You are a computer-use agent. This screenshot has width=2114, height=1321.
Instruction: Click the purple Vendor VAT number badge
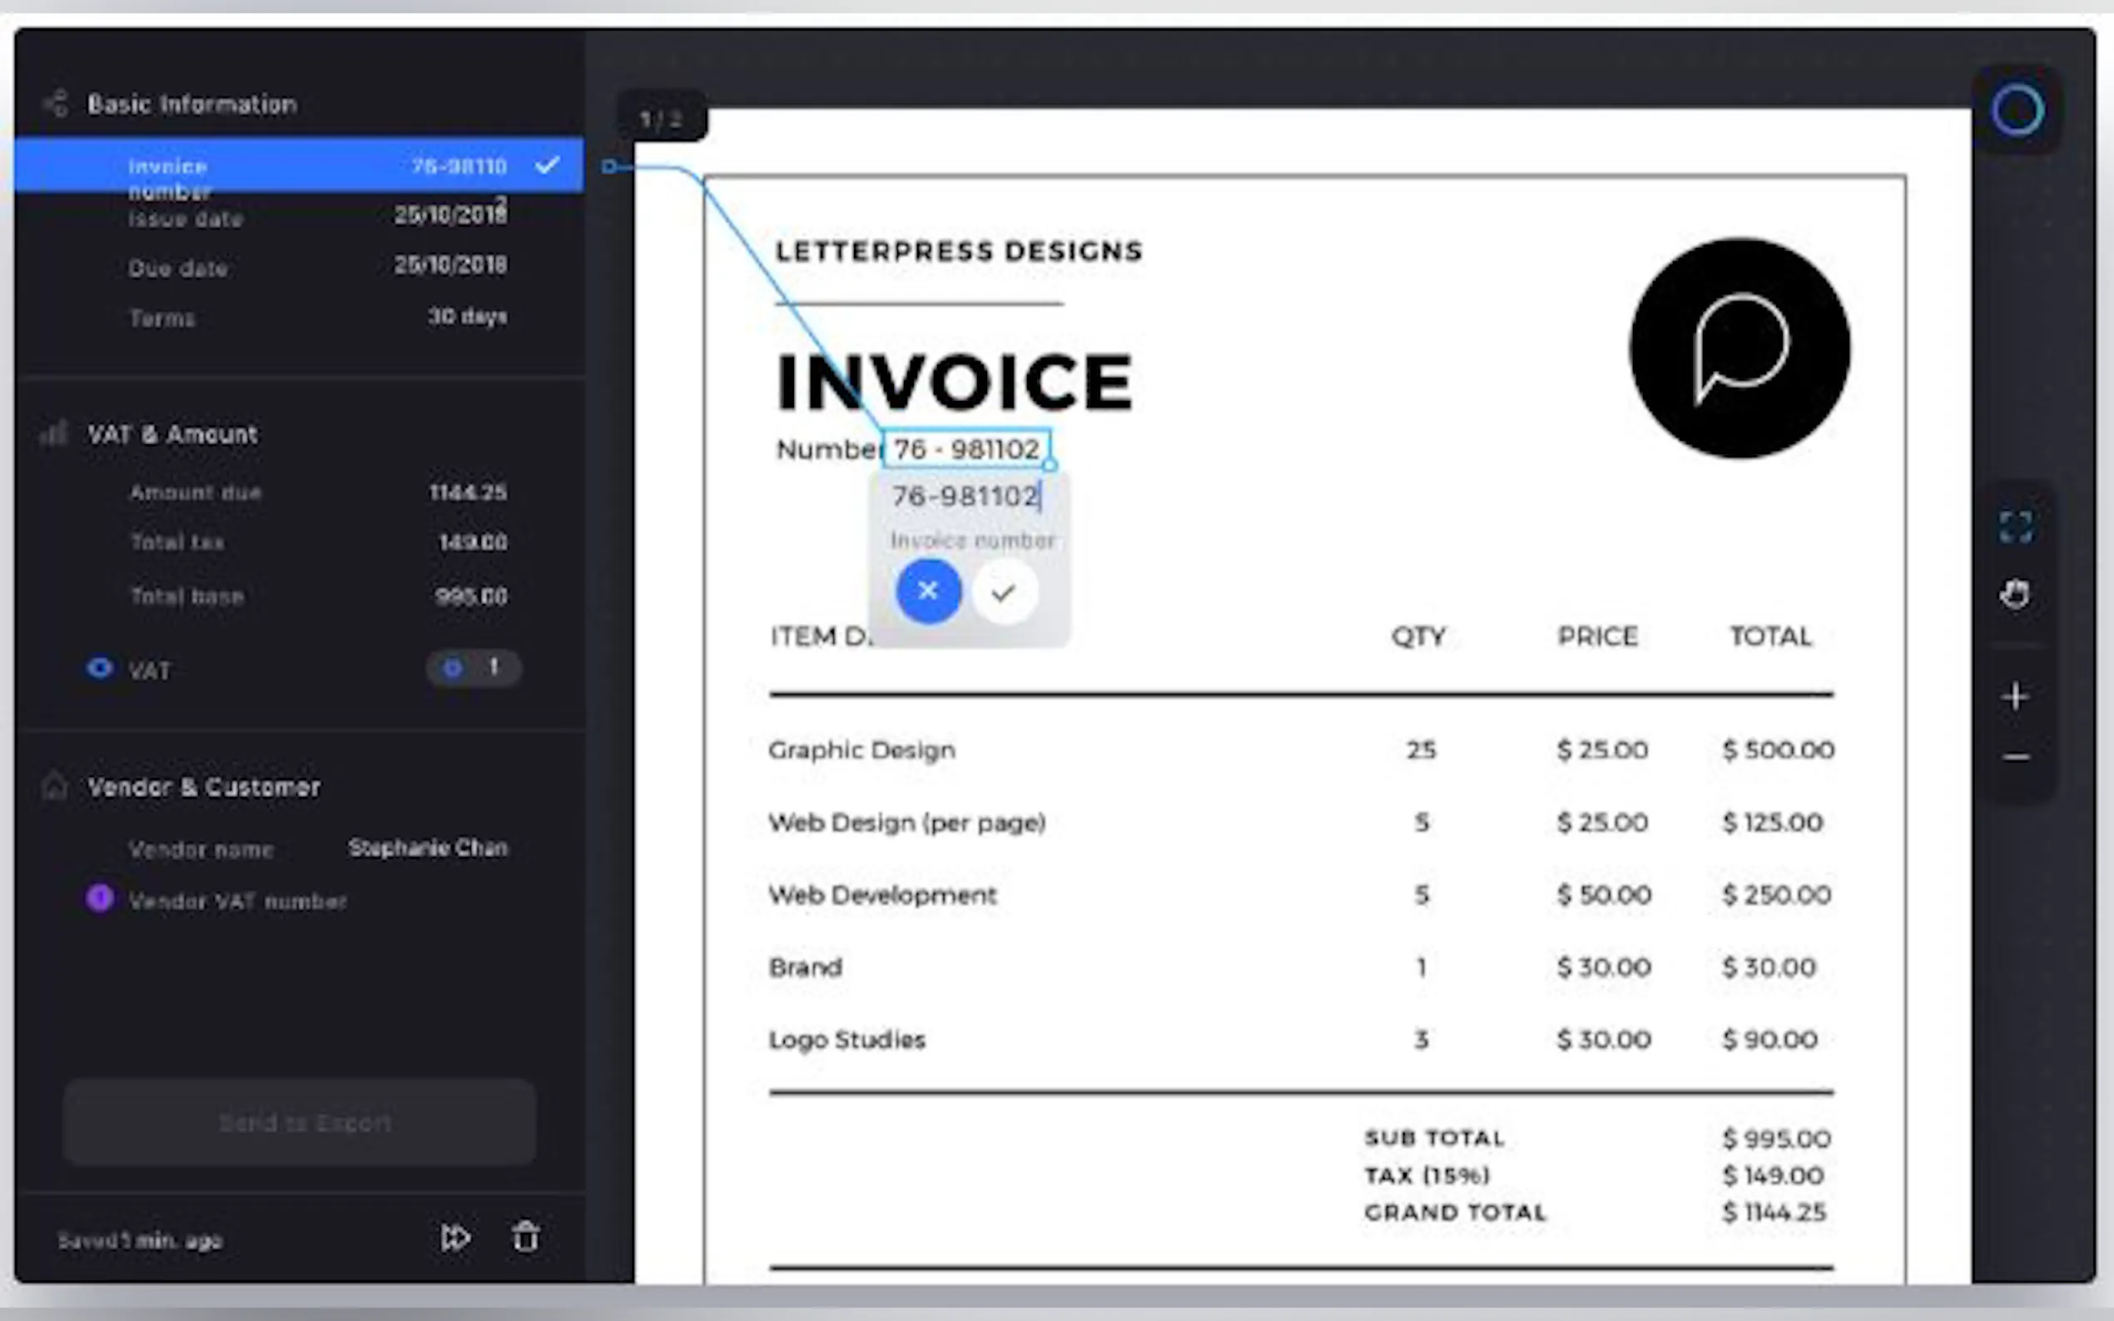click(x=100, y=898)
